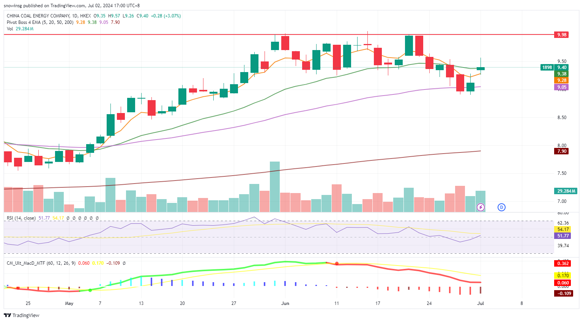Click the red 0.060 MACD axis label
Image resolution: width=583 pixels, height=322 pixels.
click(x=563, y=283)
